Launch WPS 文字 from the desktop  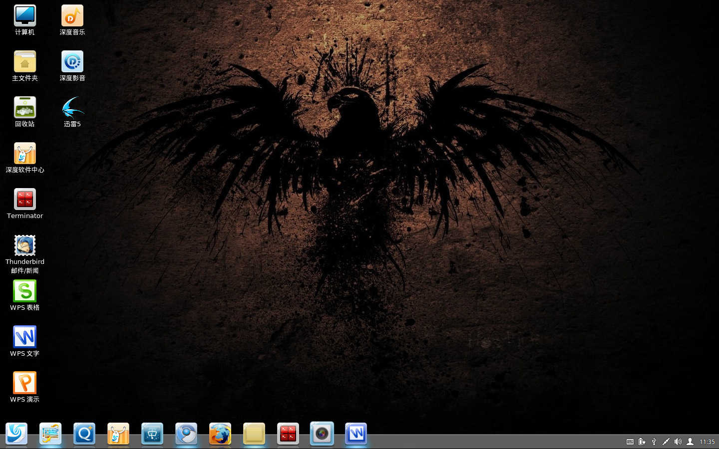tap(24, 341)
